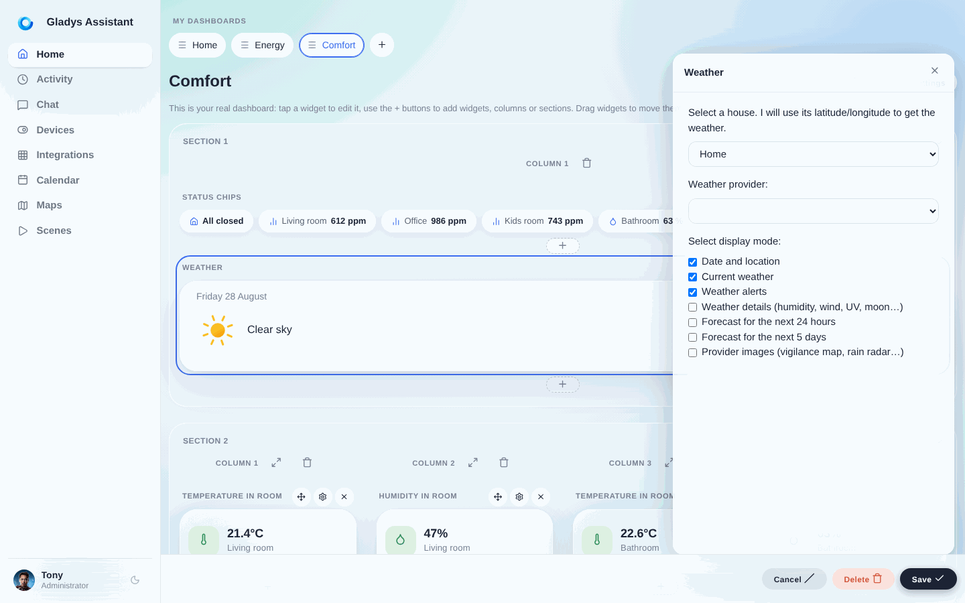Add widget below the weather widget

pos(563,385)
